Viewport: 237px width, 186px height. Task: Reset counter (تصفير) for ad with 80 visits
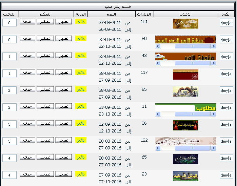(x=45, y=39)
